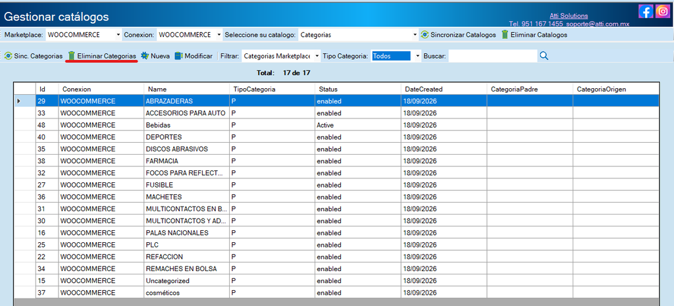Screen dimensions: 674x306
Task: Open the Instagram icon link
Action: point(662,11)
